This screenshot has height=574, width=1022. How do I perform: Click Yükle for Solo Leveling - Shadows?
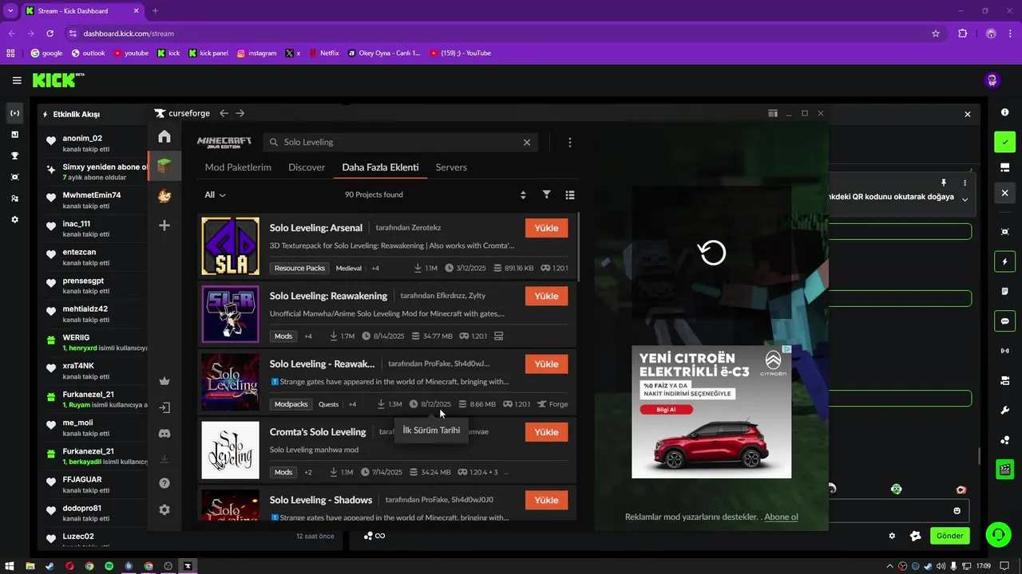coord(546,500)
